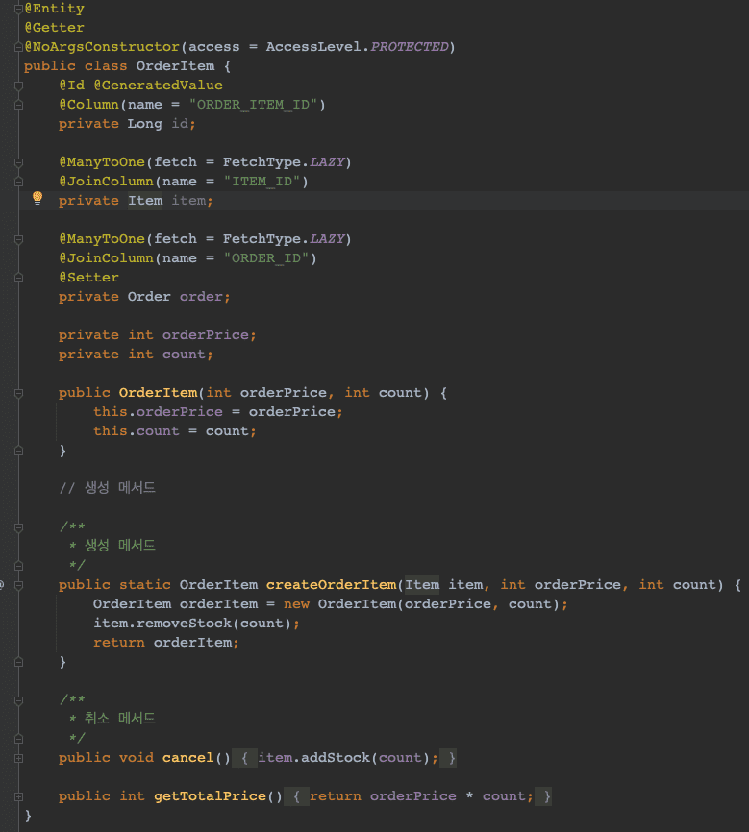
Task: Click the void keyword
Action: (x=137, y=758)
